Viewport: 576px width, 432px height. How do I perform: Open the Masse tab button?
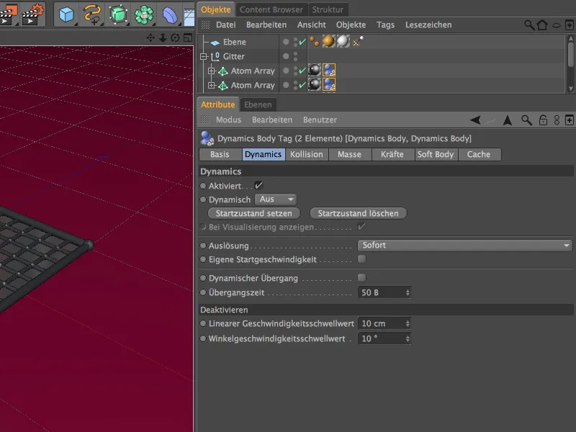point(349,154)
